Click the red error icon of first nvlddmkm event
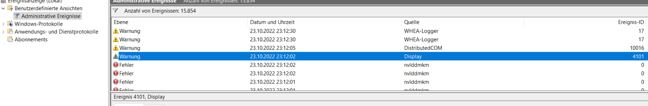This screenshot has height=106, width=648. [x=116, y=65]
